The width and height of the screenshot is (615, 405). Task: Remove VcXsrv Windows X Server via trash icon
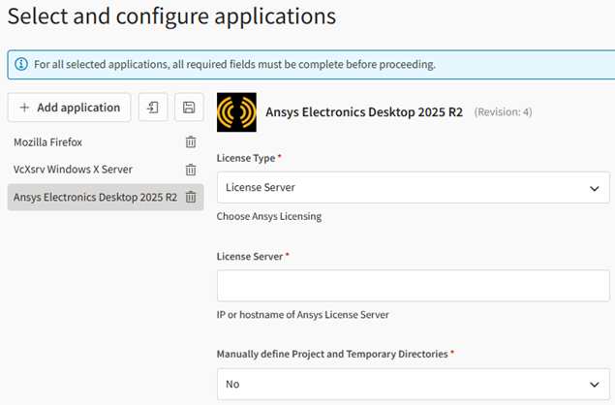click(191, 170)
